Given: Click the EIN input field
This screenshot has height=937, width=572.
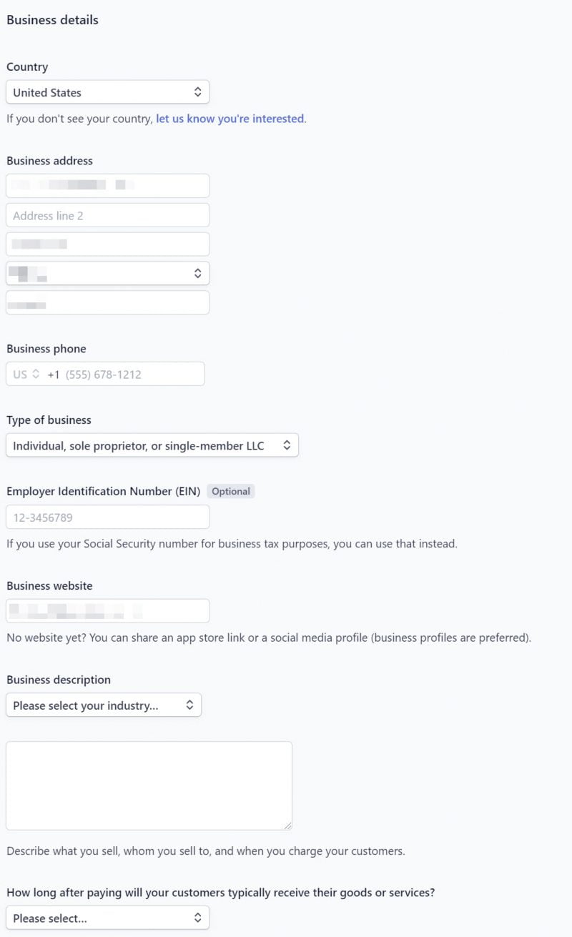Looking at the screenshot, I should [107, 517].
